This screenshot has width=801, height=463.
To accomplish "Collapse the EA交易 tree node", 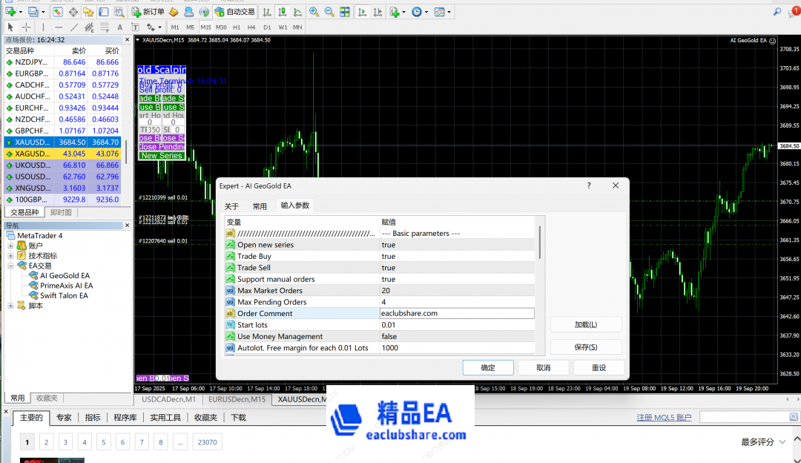I will [x=10, y=266].
